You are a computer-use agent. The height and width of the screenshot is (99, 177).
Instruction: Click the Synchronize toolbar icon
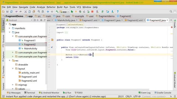point(11,12)
